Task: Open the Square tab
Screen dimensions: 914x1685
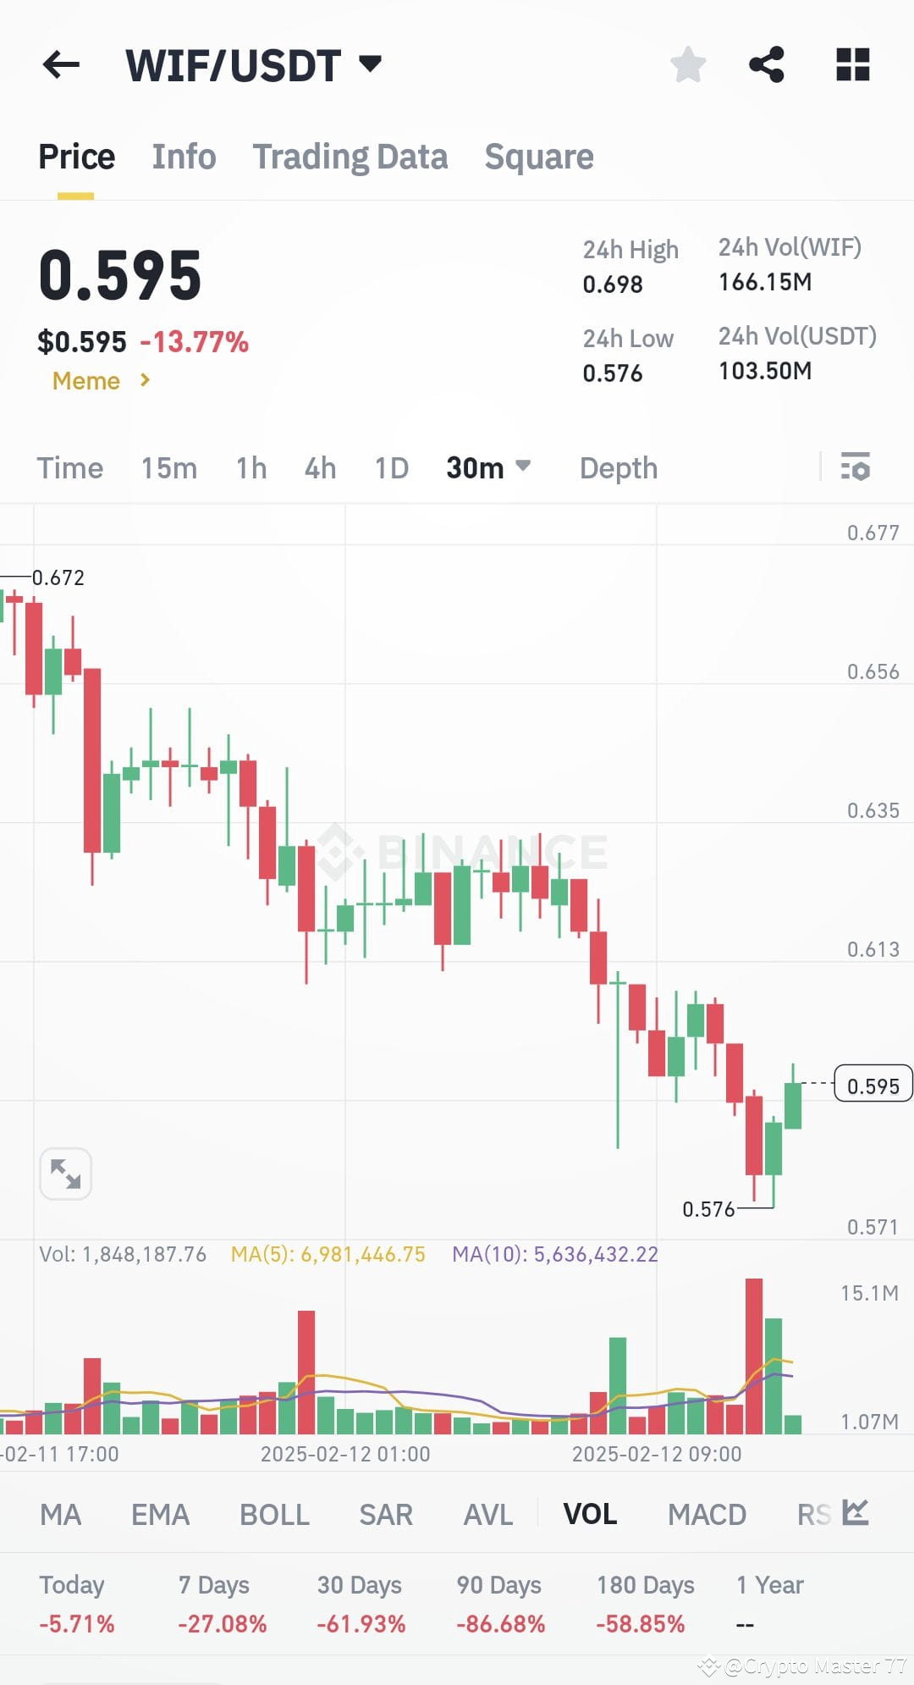Action: (539, 157)
